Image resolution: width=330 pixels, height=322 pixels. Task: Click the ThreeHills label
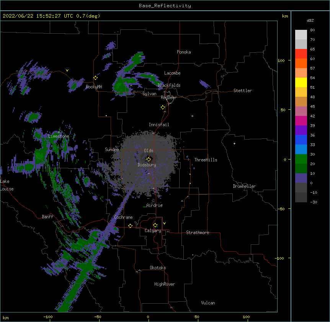pyautogui.click(x=206, y=160)
